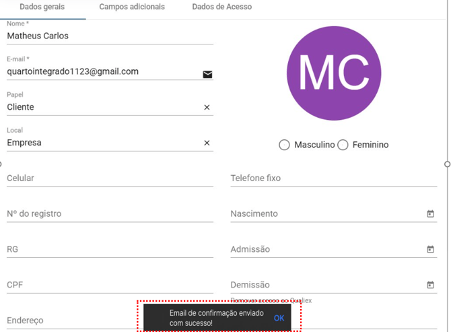Clear the Papel field with X icon
451x332 pixels.
tap(207, 108)
